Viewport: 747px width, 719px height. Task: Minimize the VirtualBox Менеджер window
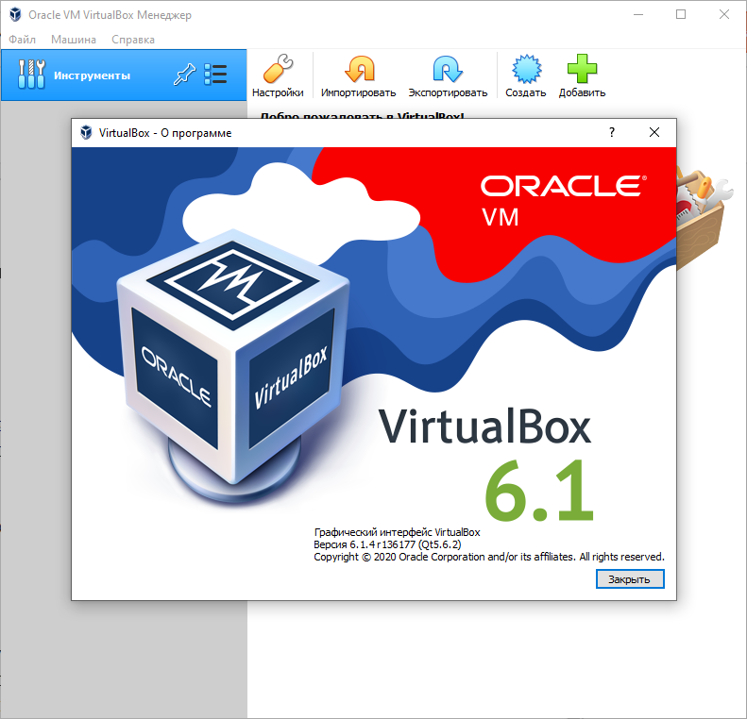point(638,15)
